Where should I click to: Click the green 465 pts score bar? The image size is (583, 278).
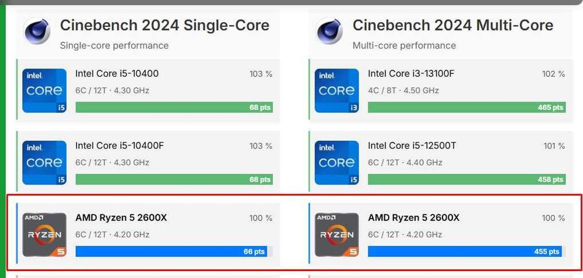(x=466, y=108)
